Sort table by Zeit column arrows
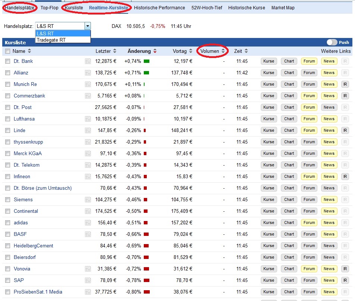 pyautogui.click(x=246, y=51)
